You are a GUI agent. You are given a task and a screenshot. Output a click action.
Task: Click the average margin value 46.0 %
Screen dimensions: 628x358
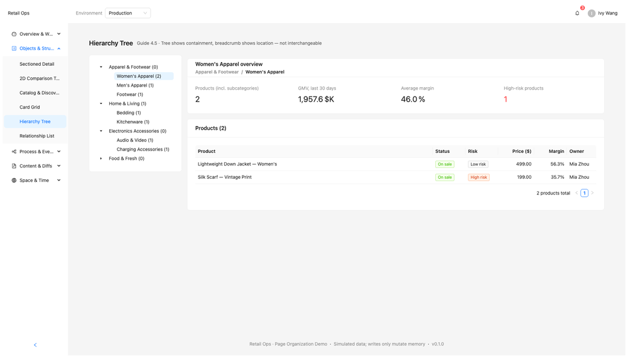tap(413, 100)
